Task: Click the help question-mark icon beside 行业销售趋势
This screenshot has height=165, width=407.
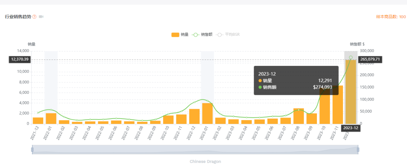Action: [34, 17]
